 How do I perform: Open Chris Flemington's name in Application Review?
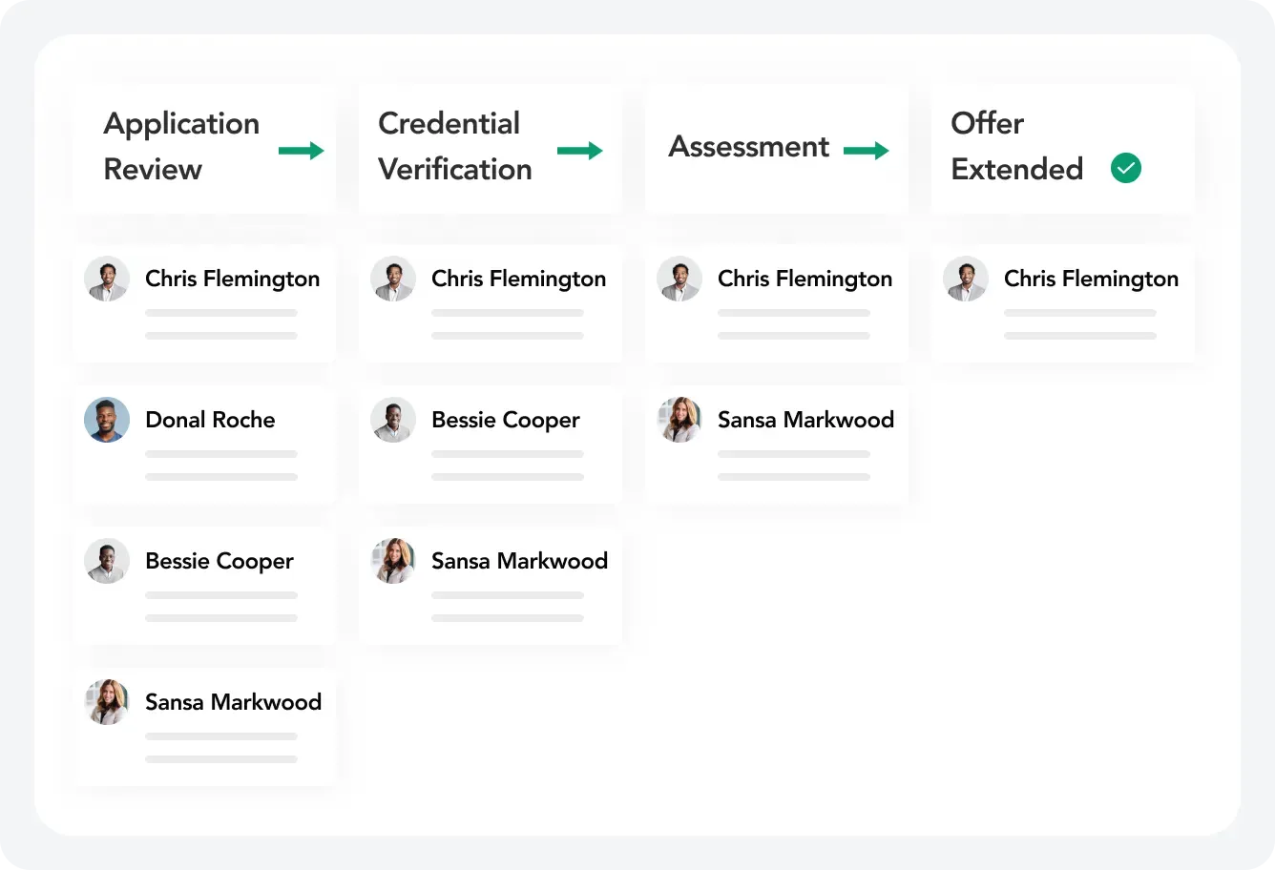[232, 279]
